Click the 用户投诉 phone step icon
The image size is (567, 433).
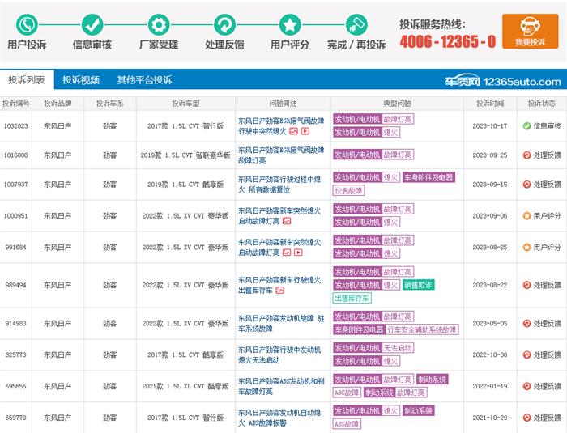27,24
